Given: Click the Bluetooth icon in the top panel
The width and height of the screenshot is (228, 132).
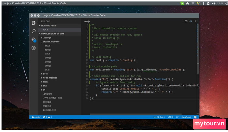Looking at the screenshot, I should (x=203, y=3).
